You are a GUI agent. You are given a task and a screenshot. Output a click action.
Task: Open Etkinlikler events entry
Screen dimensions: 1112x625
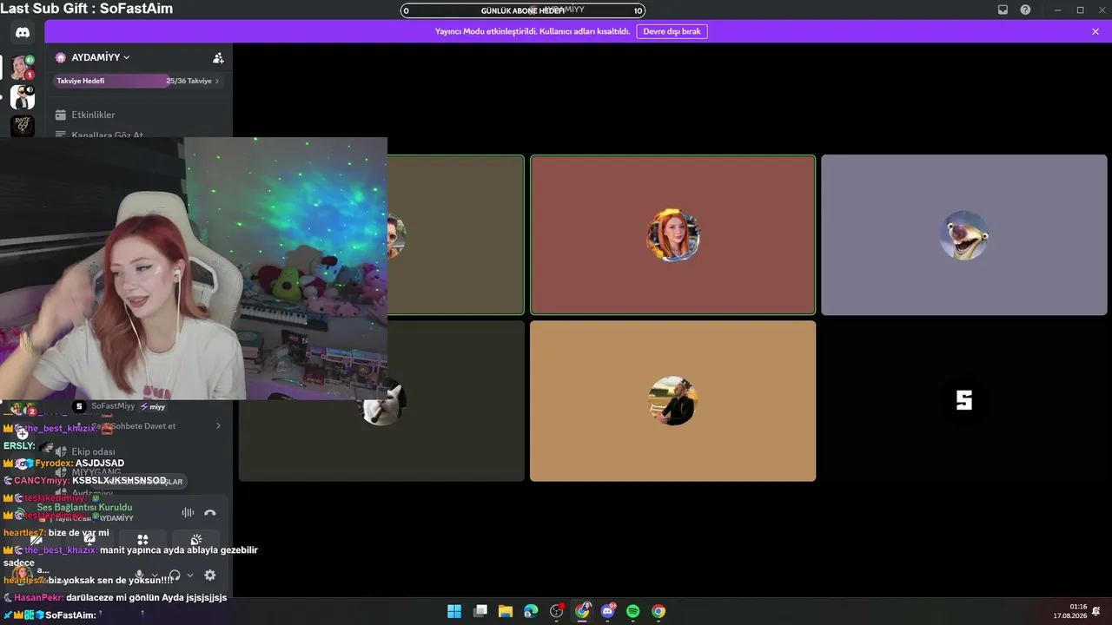pos(93,115)
